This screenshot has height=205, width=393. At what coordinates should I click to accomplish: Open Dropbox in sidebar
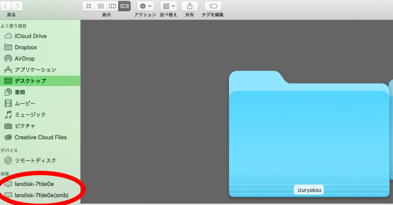(40, 47)
